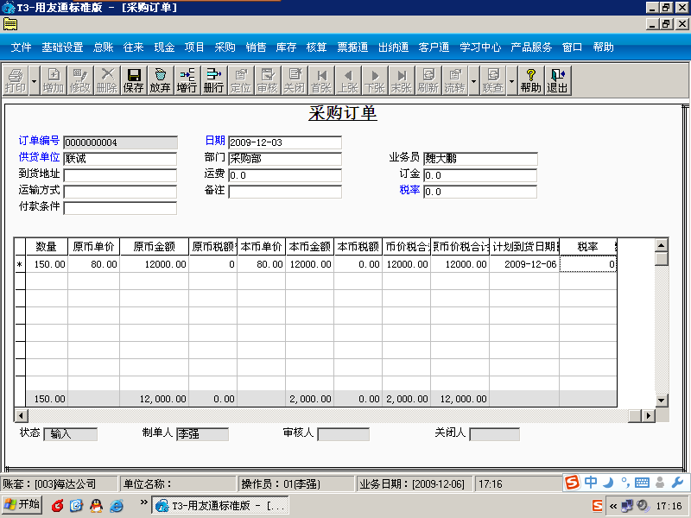Open the 销售 menu
Screen dimensions: 691x518
point(256,47)
